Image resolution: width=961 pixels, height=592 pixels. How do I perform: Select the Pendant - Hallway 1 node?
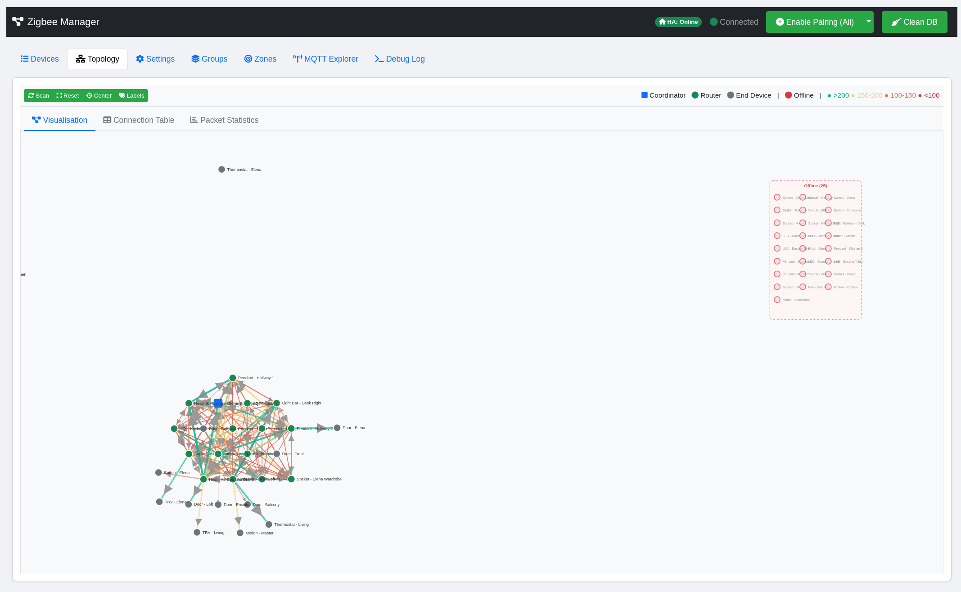click(x=233, y=378)
